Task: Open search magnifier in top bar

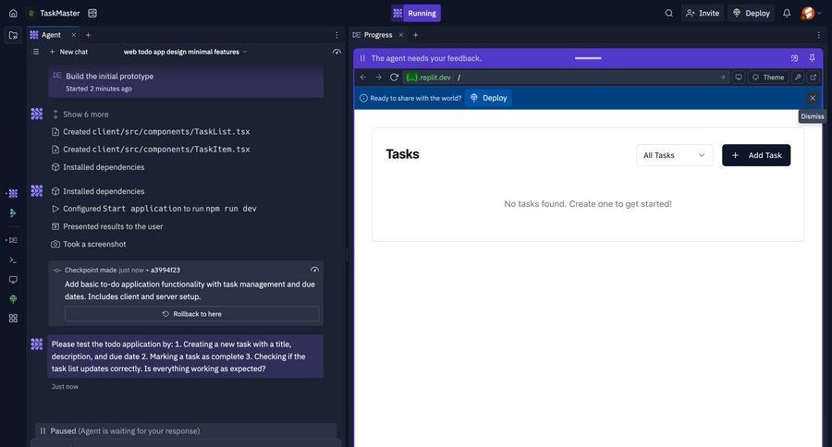Action: click(668, 13)
